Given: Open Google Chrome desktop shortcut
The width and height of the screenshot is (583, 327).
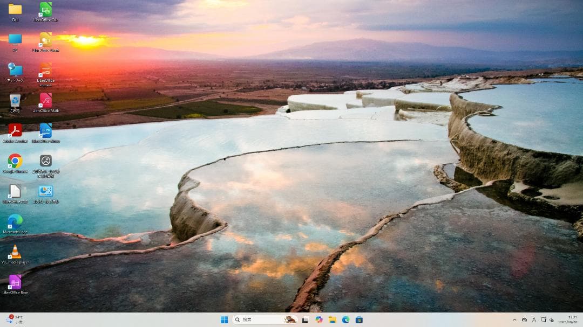Looking at the screenshot, I should [15, 161].
